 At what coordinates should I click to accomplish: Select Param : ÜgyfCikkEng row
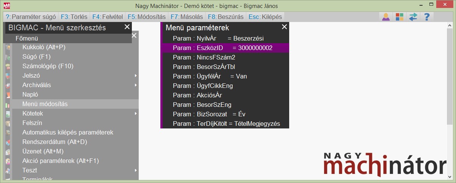pyautogui.click(x=226, y=86)
